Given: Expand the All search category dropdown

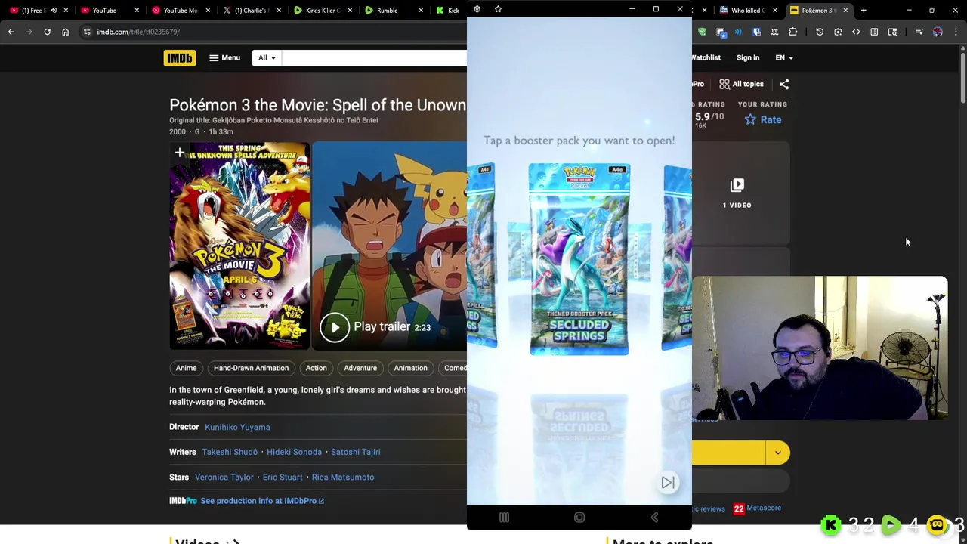Looking at the screenshot, I should tap(267, 58).
